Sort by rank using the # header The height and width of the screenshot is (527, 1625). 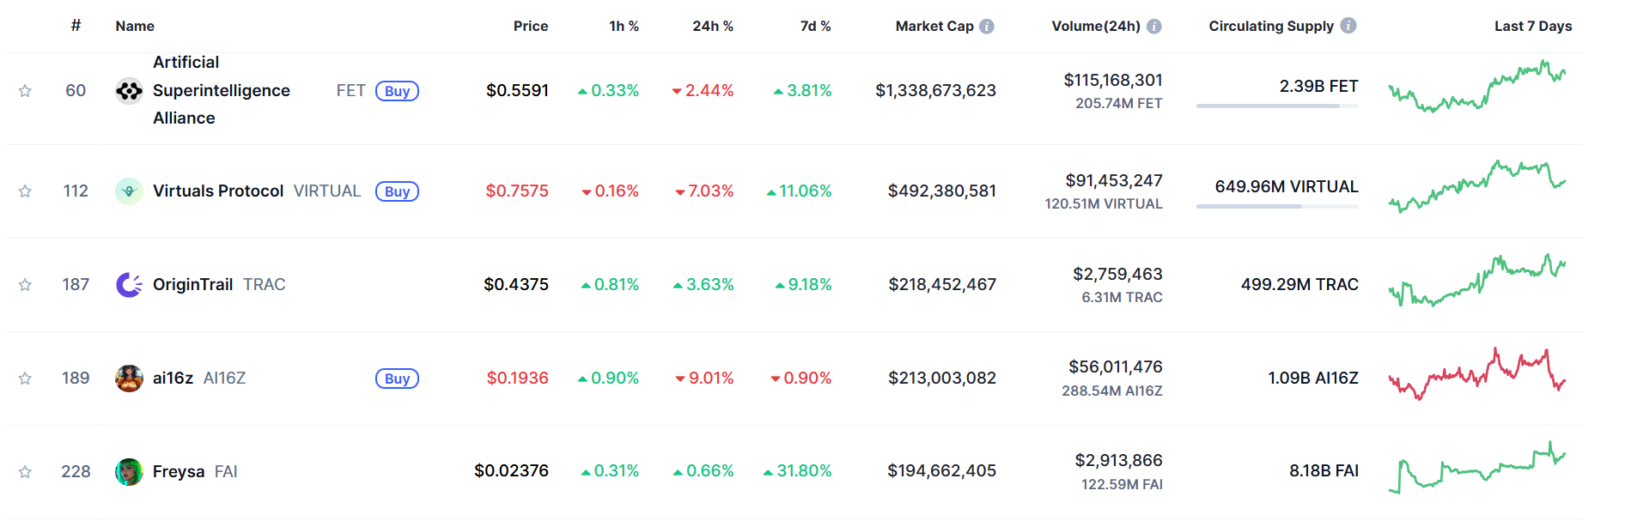point(76,26)
